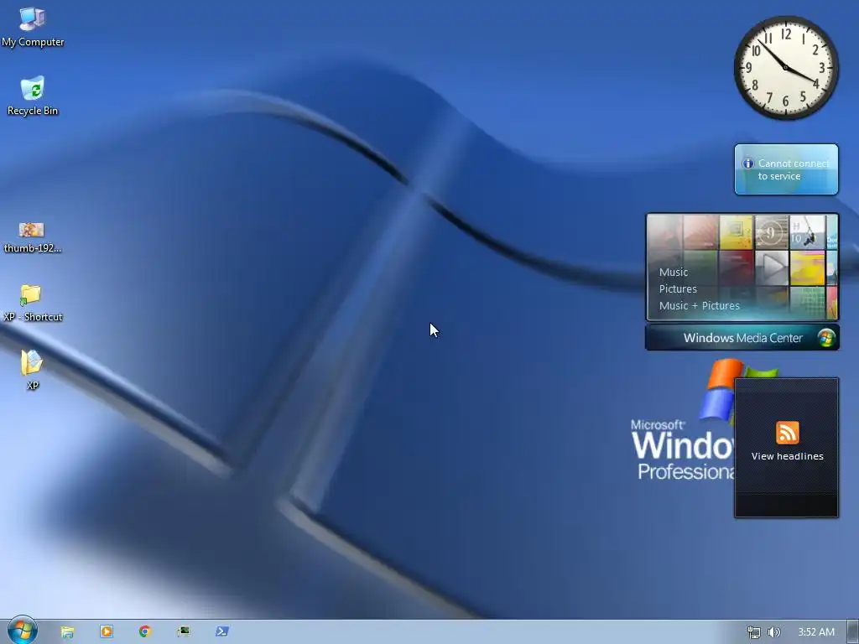
Task: Open the green monitor taskbar app
Action: click(x=184, y=631)
